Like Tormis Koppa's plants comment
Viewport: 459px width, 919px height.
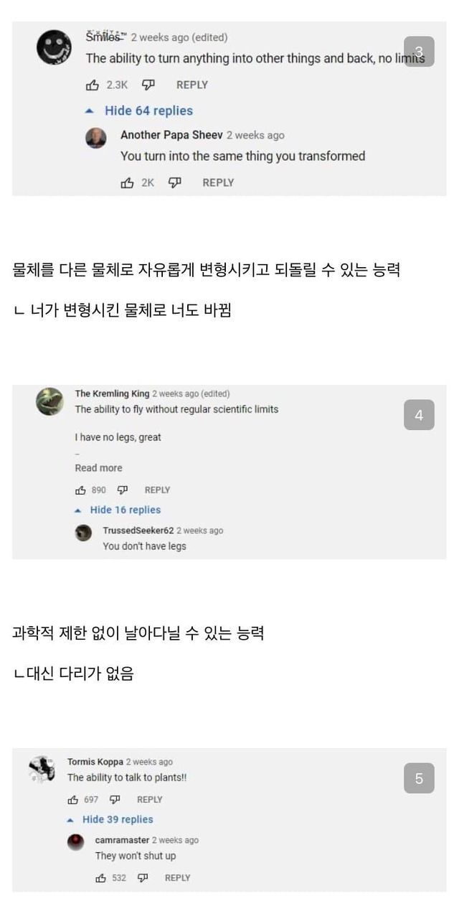pos(72,800)
